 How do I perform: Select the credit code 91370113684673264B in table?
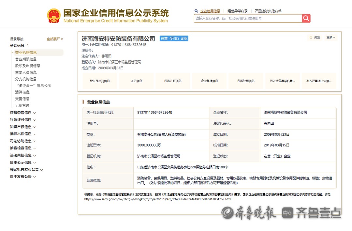pyautogui.click(x=155, y=112)
